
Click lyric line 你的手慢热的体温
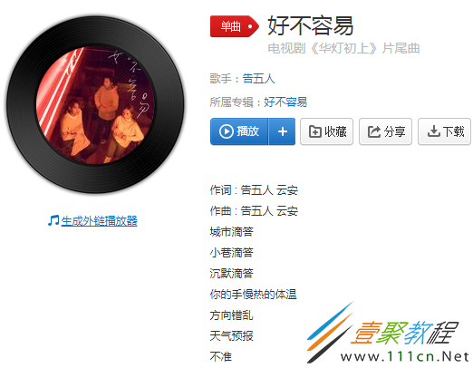point(253,295)
